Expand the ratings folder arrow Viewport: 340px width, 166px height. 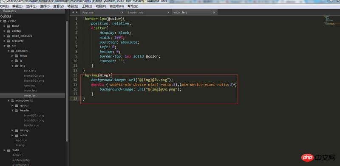(12, 130)
